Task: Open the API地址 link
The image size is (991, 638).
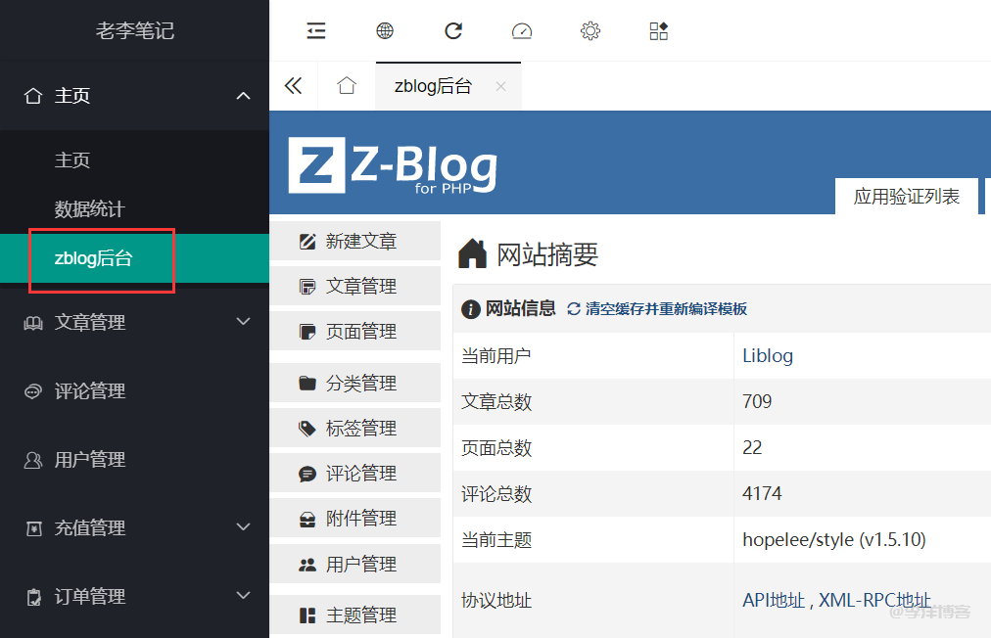Action: (773, 600)
